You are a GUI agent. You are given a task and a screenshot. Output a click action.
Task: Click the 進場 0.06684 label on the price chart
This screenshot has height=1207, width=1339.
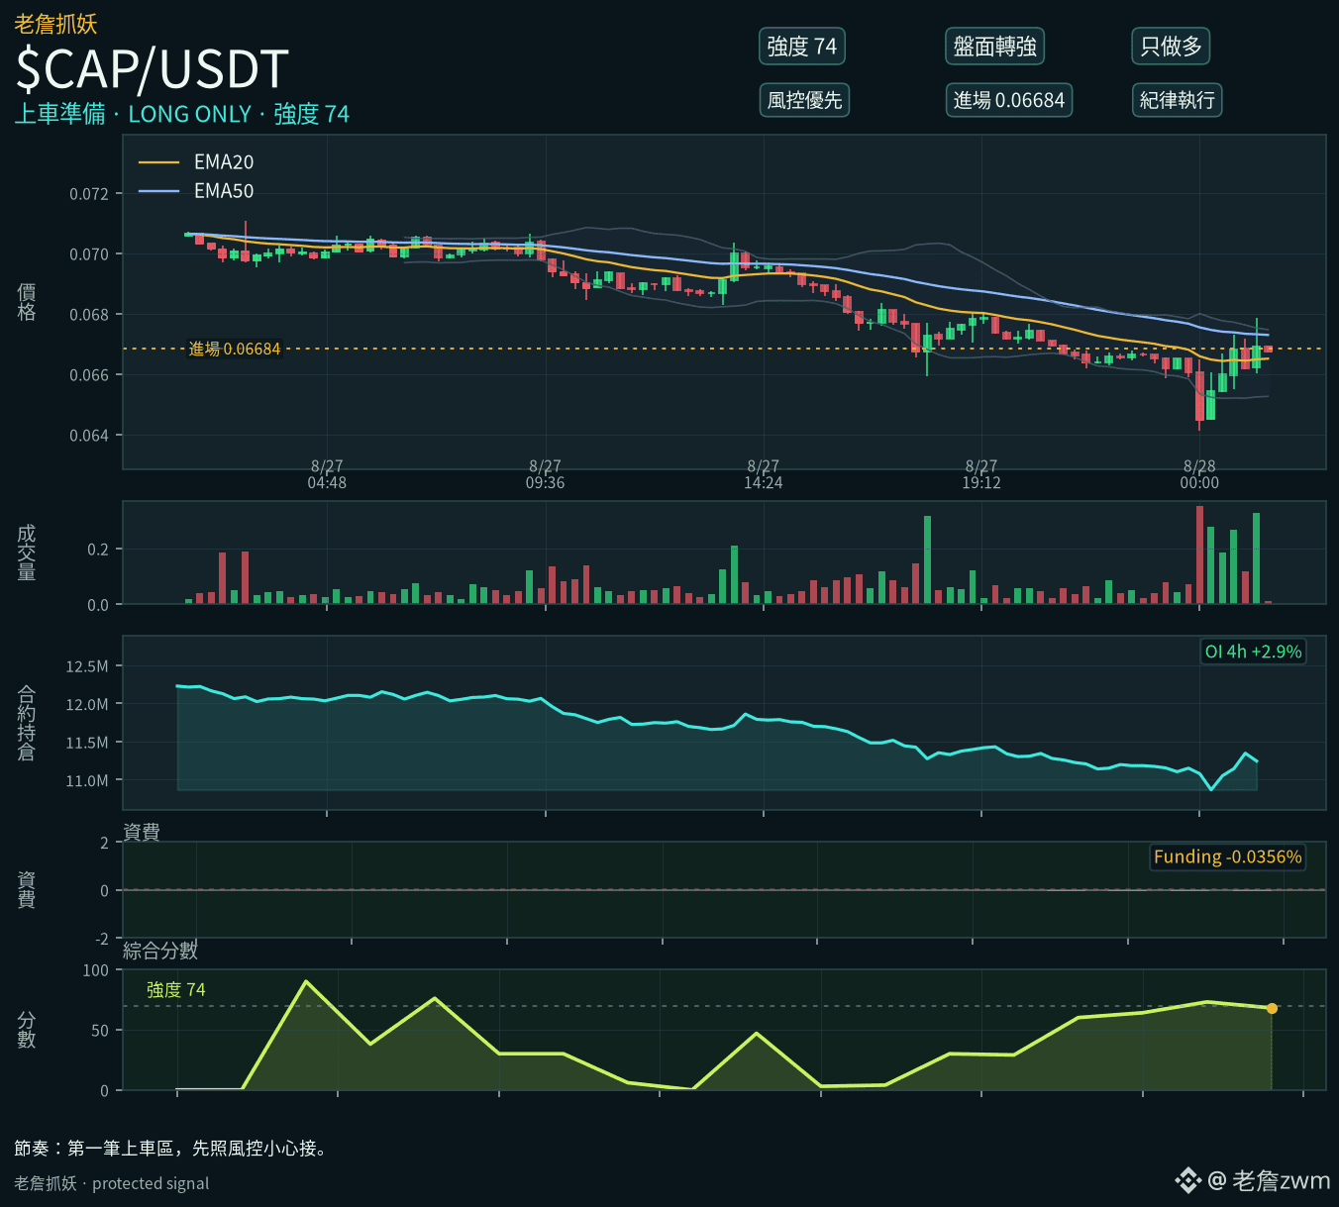pos(235,349)
